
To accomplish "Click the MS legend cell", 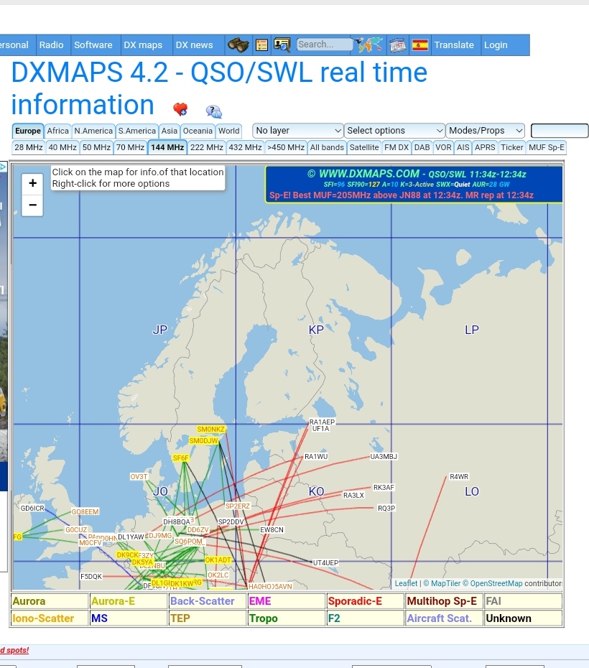I will pos(129,618).
